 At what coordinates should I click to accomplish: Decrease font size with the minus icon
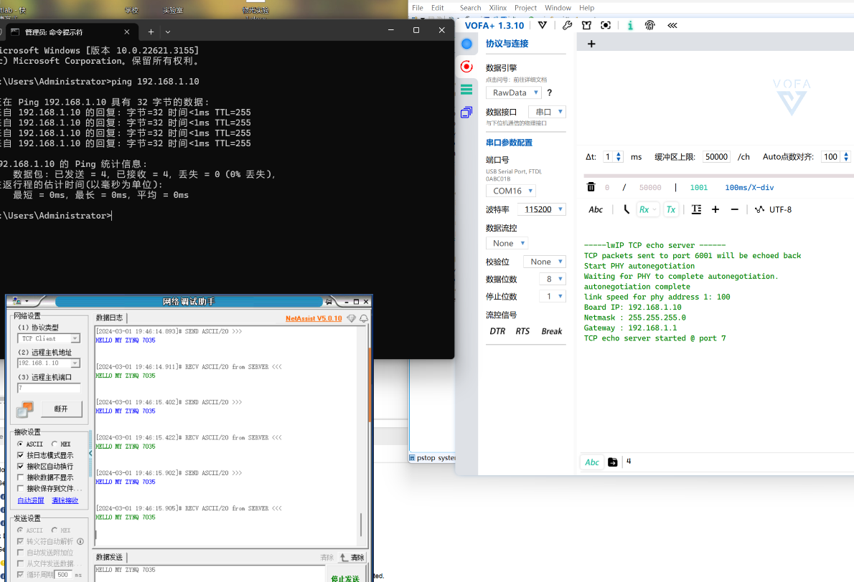tap(735, 209)
